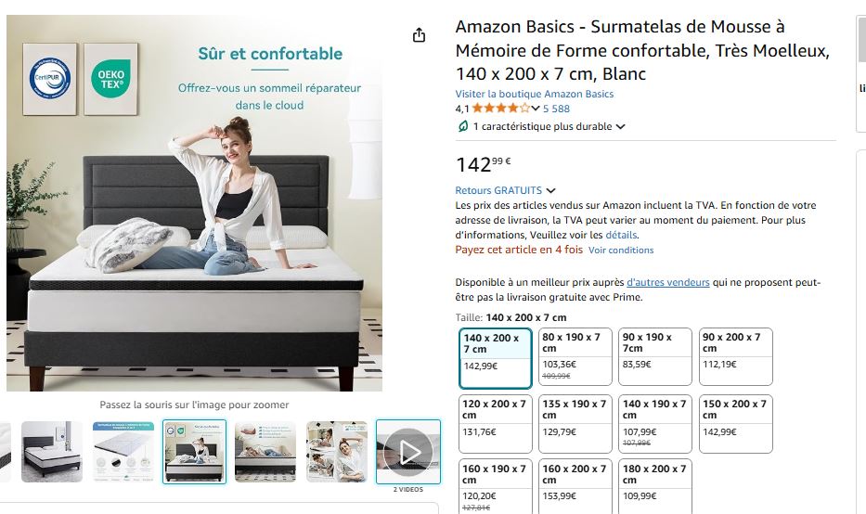Open the 'd'autres vendeurs' link
This screenshot has height=514, width=866.
pyautogui.click(x=667, y=282)
